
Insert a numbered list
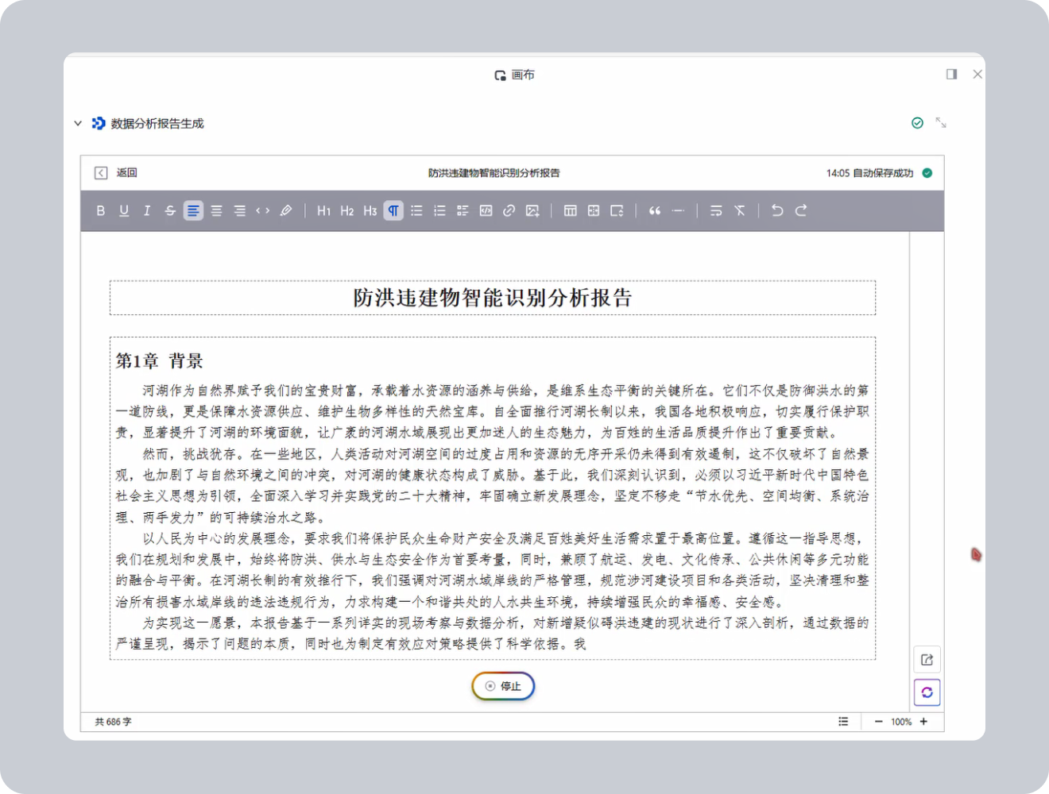point(439,210)
